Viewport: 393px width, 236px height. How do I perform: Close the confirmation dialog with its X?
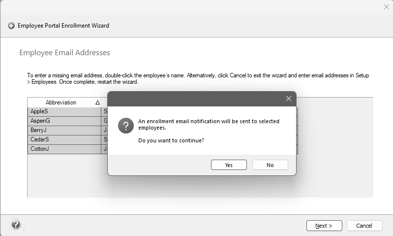[x=289, y=99]
